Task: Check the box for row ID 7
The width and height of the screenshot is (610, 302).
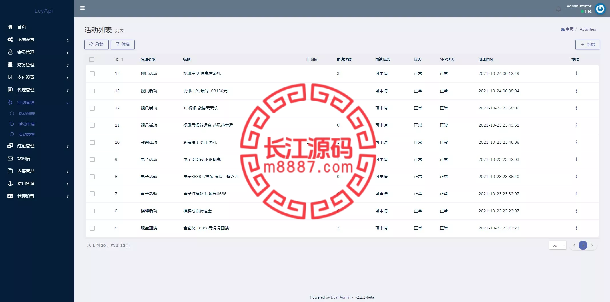Action: coord(92,194)
